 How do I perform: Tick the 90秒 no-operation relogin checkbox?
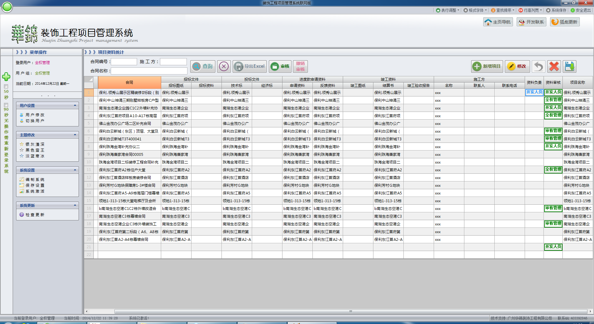click(6, 105)
